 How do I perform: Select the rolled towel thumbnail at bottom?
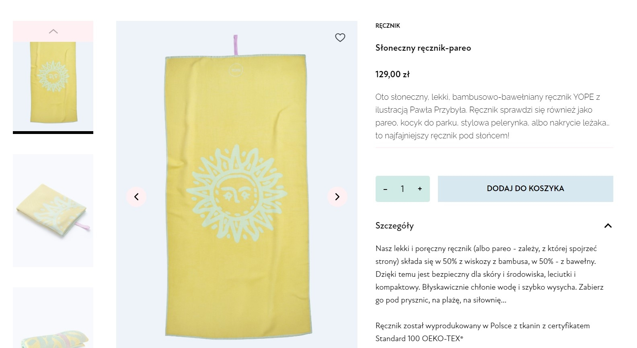[x=53, y=322]
